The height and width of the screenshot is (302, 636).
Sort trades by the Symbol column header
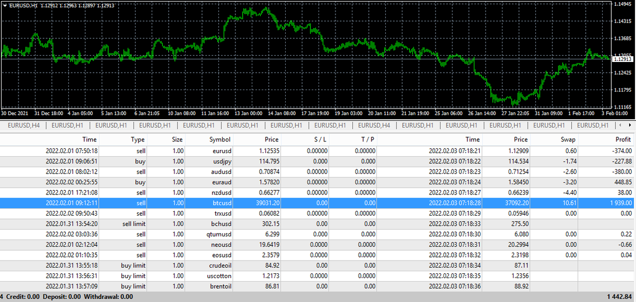tap(219, 139)
